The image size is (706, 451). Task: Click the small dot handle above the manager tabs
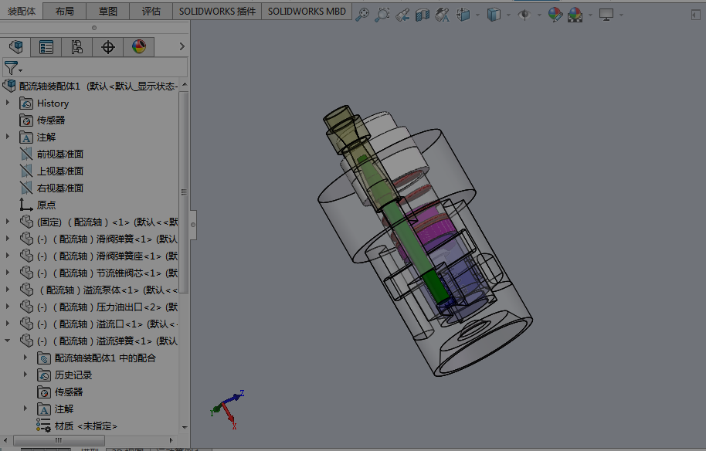click(94, 28)
